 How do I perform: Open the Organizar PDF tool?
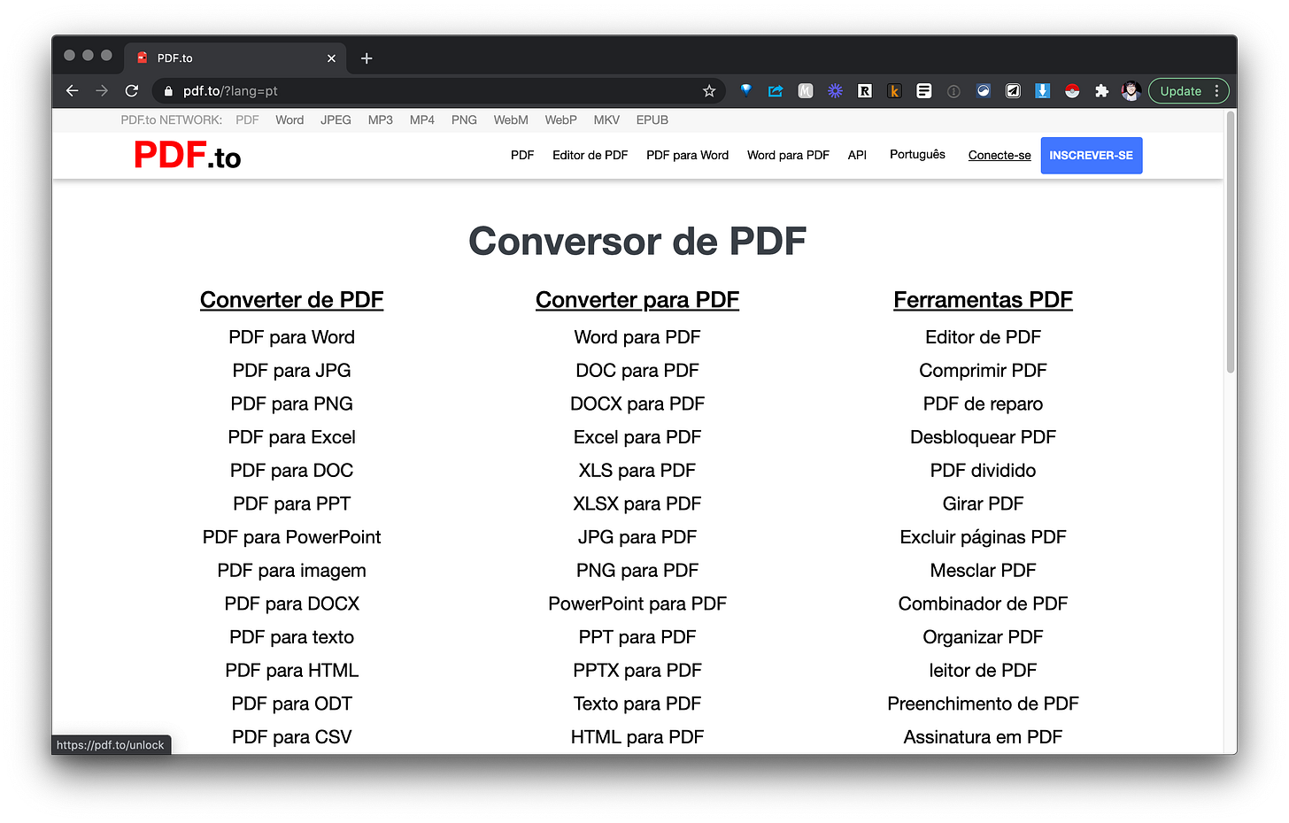coord(983,637)
